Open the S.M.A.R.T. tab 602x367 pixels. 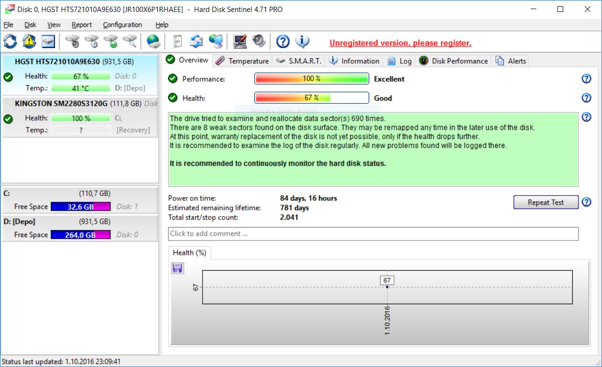[x=299, y=61]
